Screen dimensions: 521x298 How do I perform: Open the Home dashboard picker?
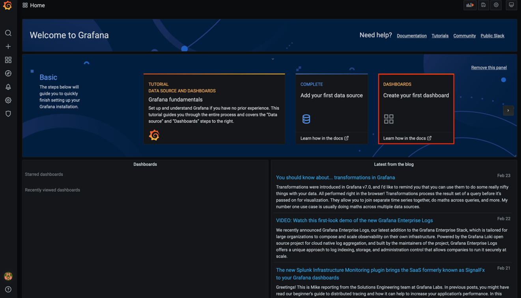(x=34, y=6)
